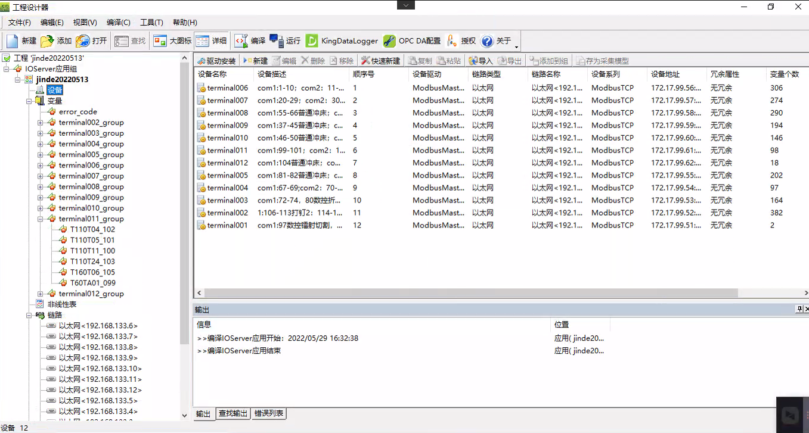809x433 pixels.
Task: Open the 工具(T) menu
Action: (x=151, y=22)
